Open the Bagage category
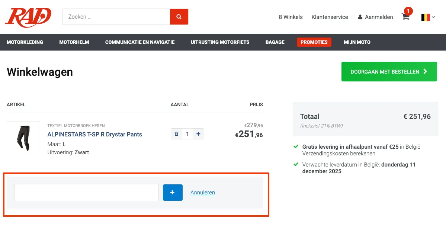446x226 pixels. tap(275, 42)
